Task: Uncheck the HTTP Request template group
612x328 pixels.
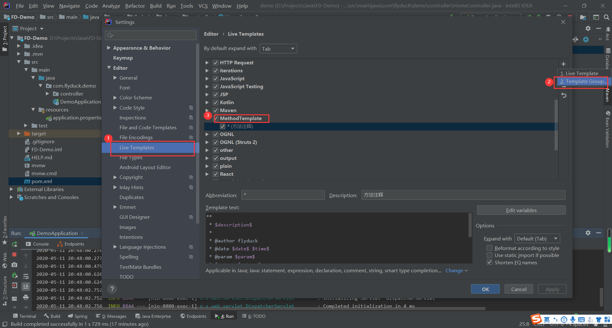Action: 215,63
